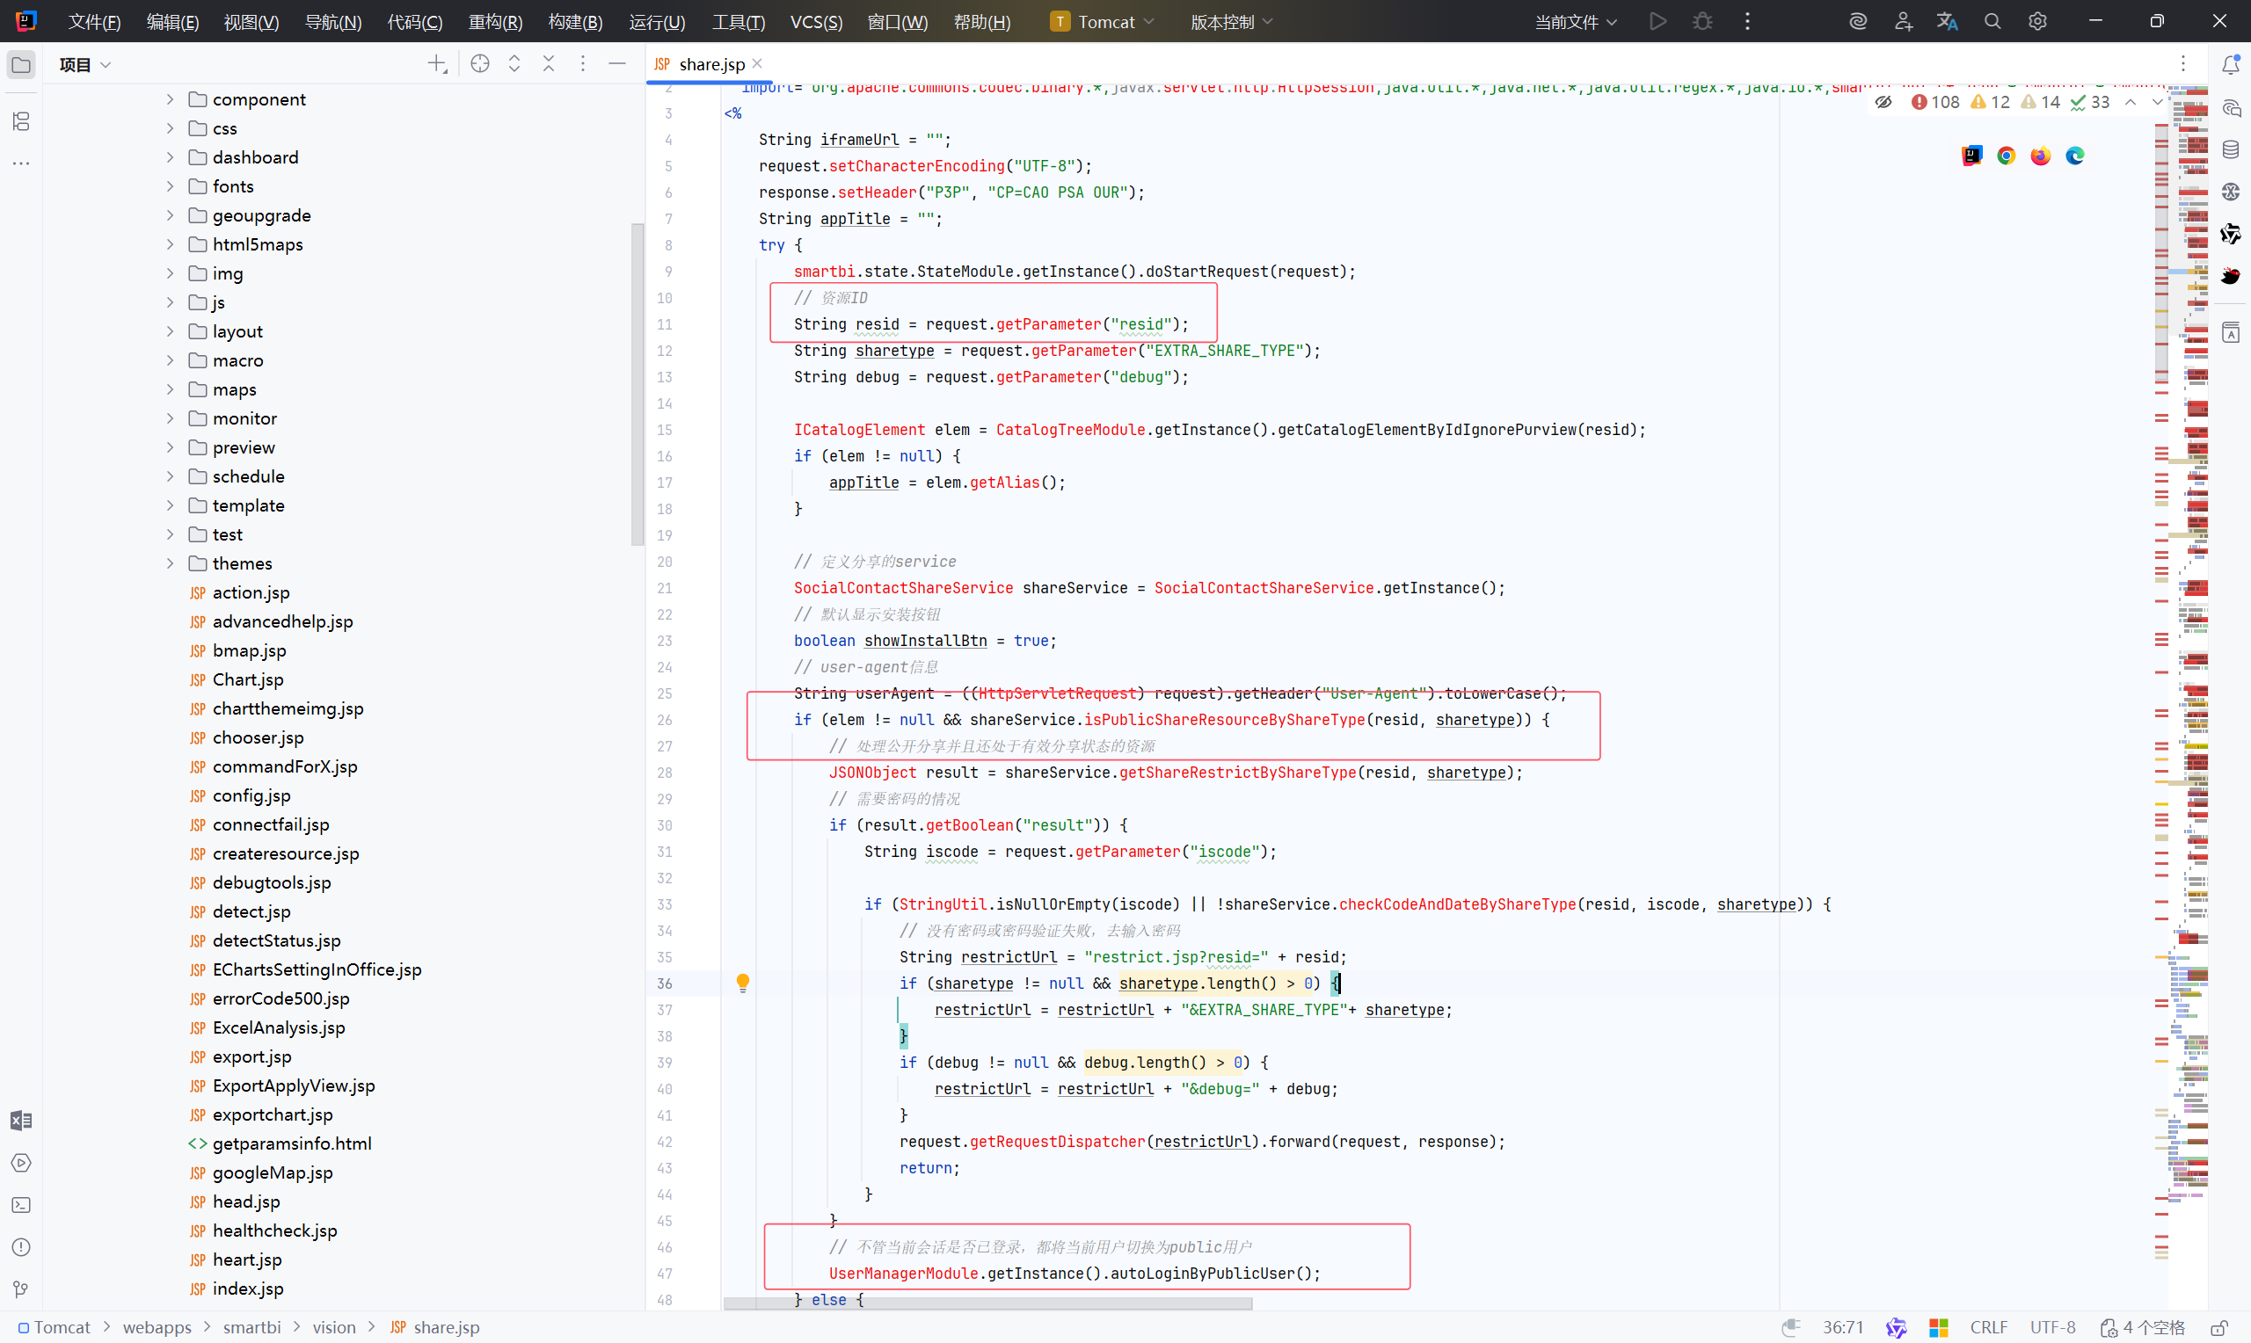
Task: Open the Notifications bell panel
Action: coord(2230,64)
